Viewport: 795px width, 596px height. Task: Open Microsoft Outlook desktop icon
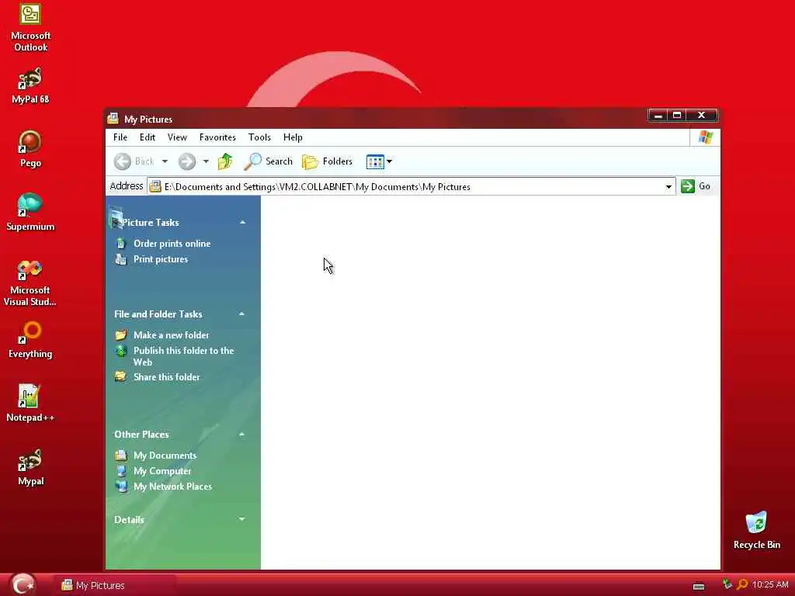click(x=30, y=27)
